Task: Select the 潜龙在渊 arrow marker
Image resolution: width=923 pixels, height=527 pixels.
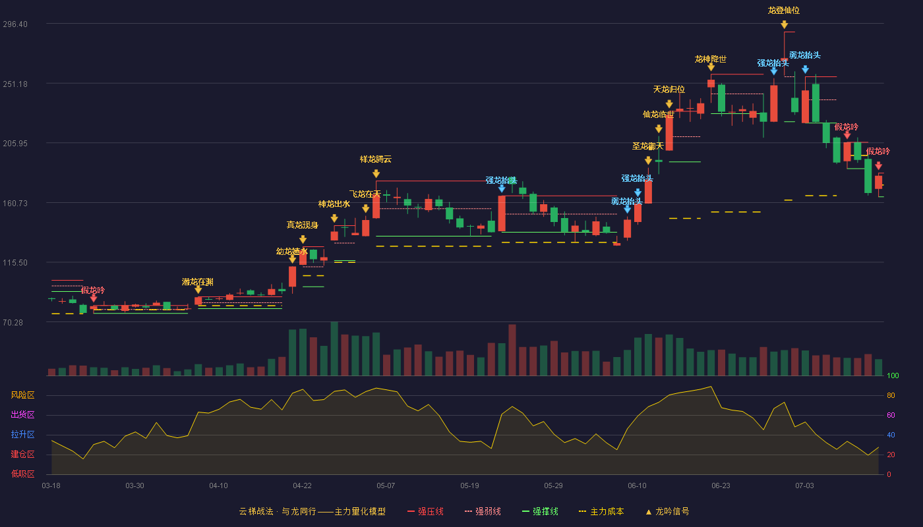Action: (198, 289)
